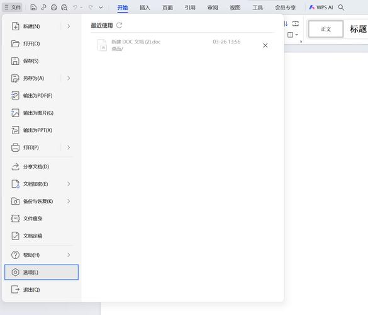Click the print icon in quick access toolbar

coord(53,8)
